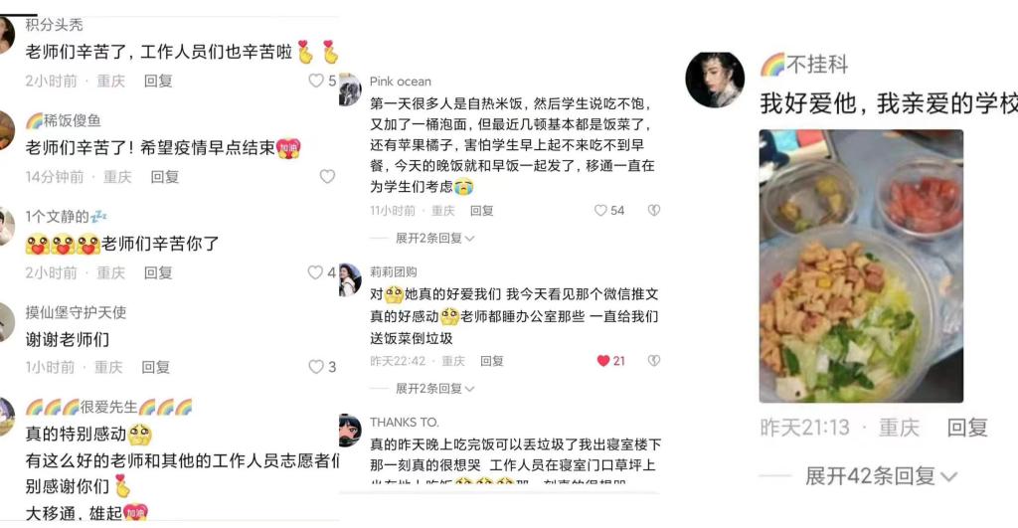The width and height of the screenshot is (1018, 528).
Task: Open Pink ocean's profile avatar
Action: 350,89
